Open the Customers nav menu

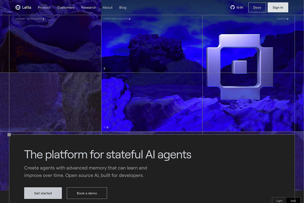[66, 8]
